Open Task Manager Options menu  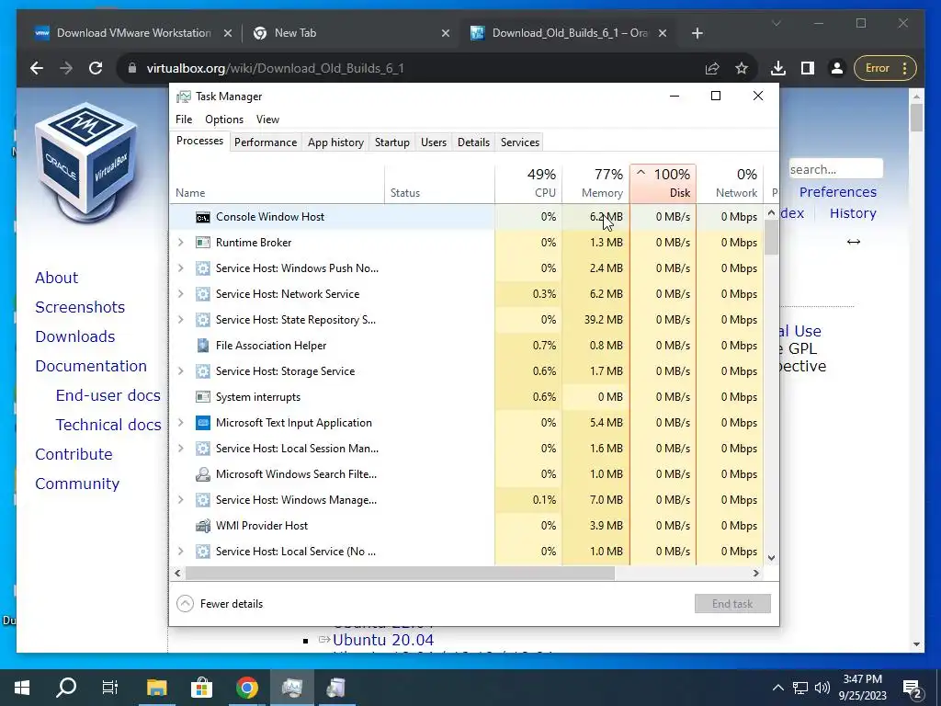point(224,120)
